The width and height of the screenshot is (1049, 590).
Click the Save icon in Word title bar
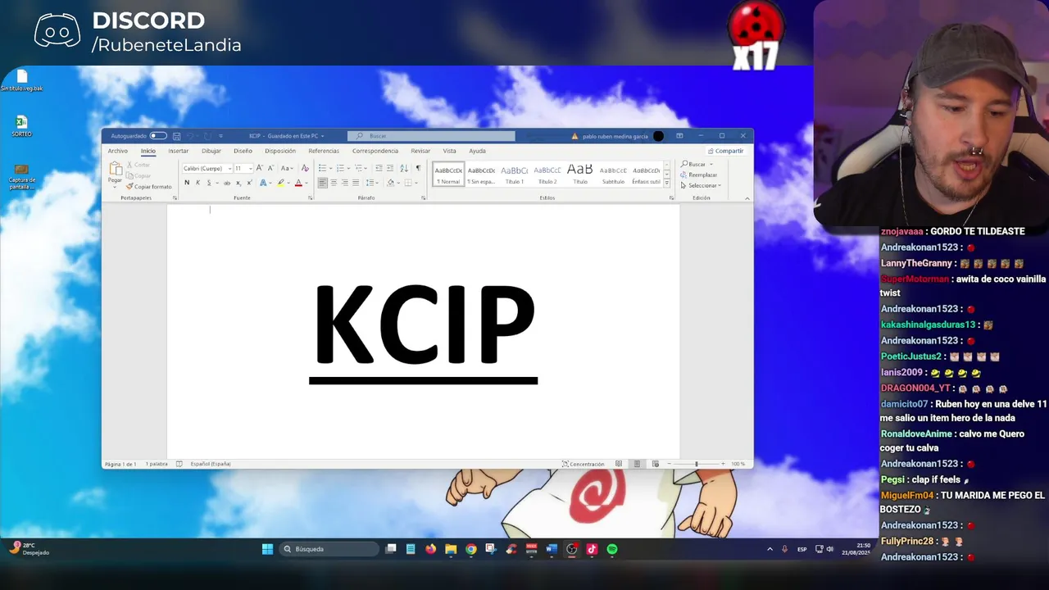point(176,136)
